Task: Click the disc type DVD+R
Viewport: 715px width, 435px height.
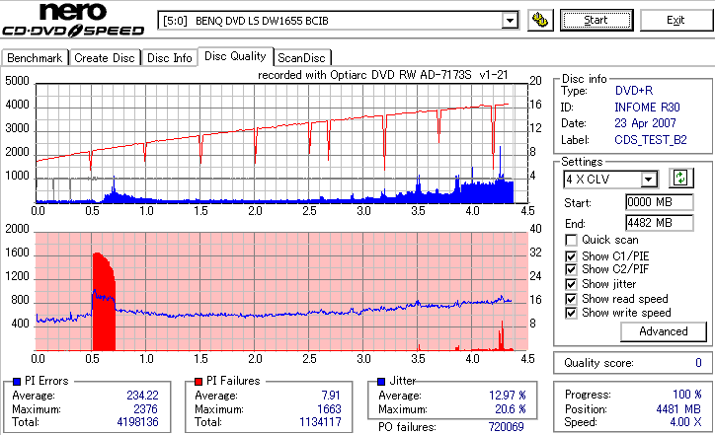Action: coord(634,91)
